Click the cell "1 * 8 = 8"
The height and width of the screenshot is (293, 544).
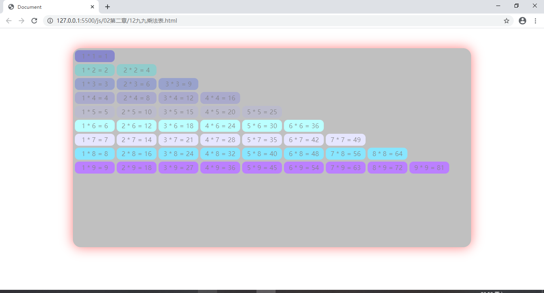95,154
